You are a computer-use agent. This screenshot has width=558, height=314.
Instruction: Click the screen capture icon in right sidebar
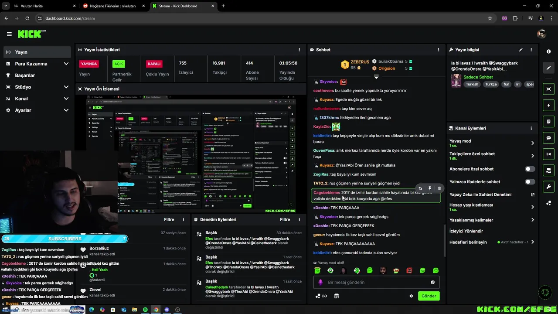548,89
